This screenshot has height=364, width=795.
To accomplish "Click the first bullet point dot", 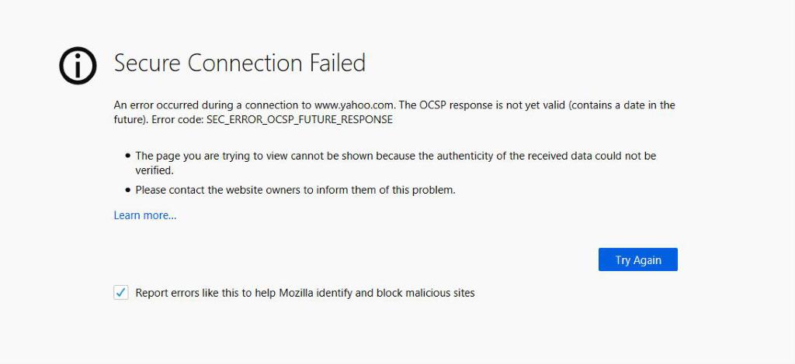I will [x=127, y=156].
